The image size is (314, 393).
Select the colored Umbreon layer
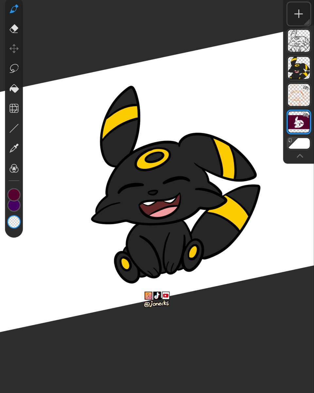click(299, 68)
